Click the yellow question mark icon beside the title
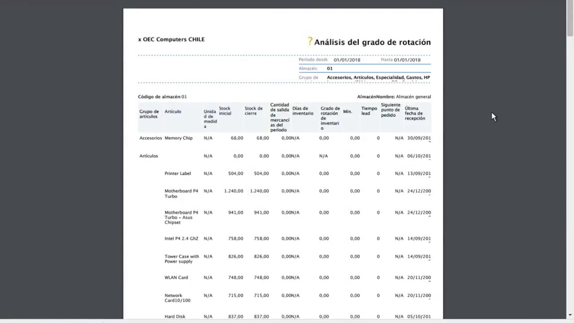 coord(310,41)
